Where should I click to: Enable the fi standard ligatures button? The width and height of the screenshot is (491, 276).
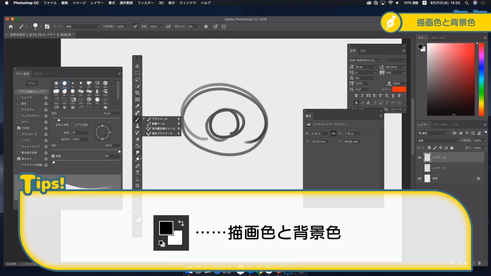click(356, 103)
